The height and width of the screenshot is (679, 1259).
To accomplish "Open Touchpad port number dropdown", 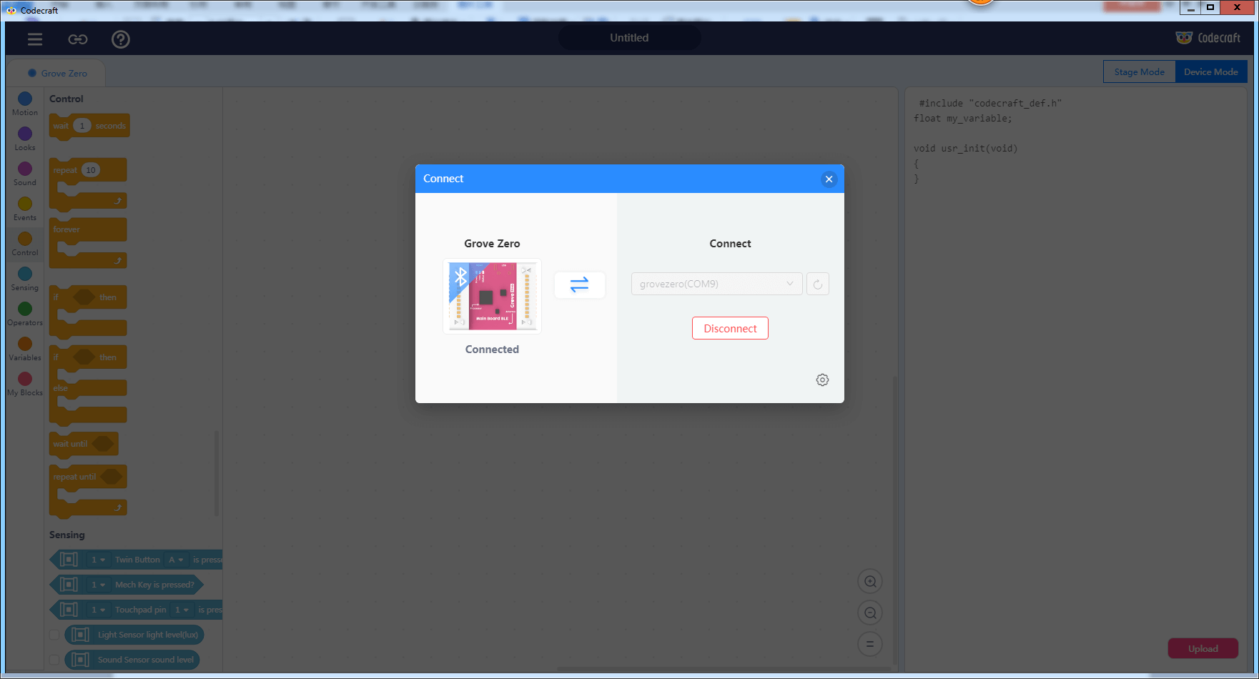I will pyautogui.click(x=98, y=610).
